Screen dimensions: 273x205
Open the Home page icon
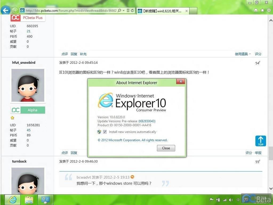pyautogui.click(x=256, y=10)
